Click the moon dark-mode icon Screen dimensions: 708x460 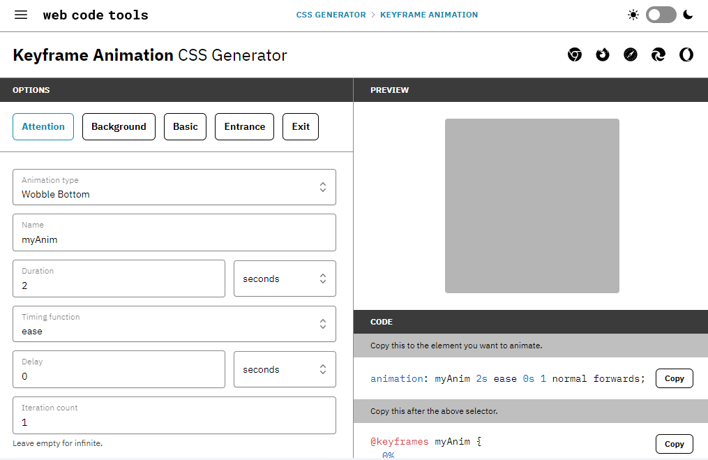click(x=688, y=15)
